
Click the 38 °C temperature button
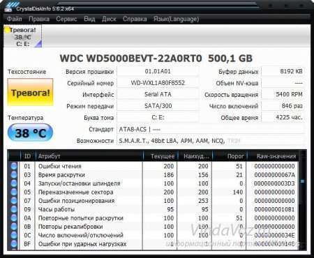coord(30,133)
